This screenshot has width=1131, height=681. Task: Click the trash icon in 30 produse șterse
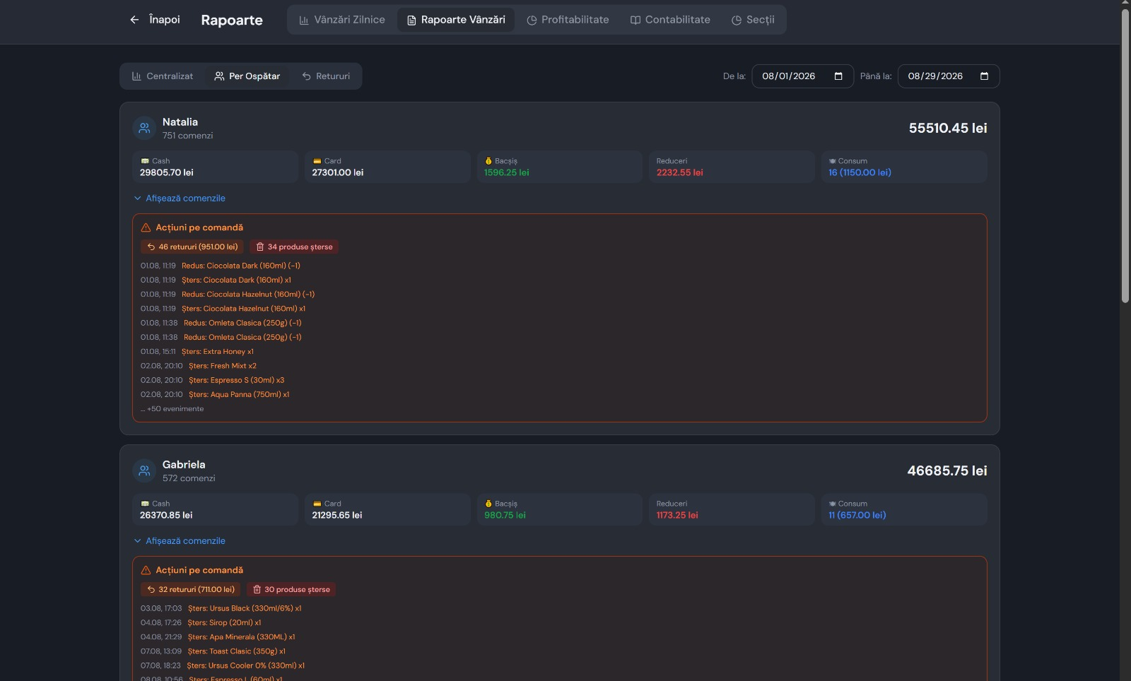[x=257, y=589]
